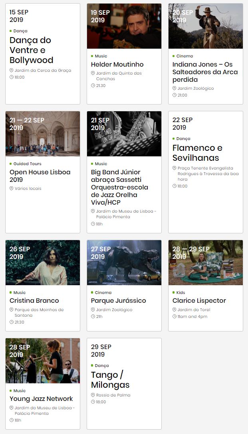The height and width of the screenshot is (434, 248).
Task: Select Dança category label in the Tango card
Action: click(x=102, y=366)
